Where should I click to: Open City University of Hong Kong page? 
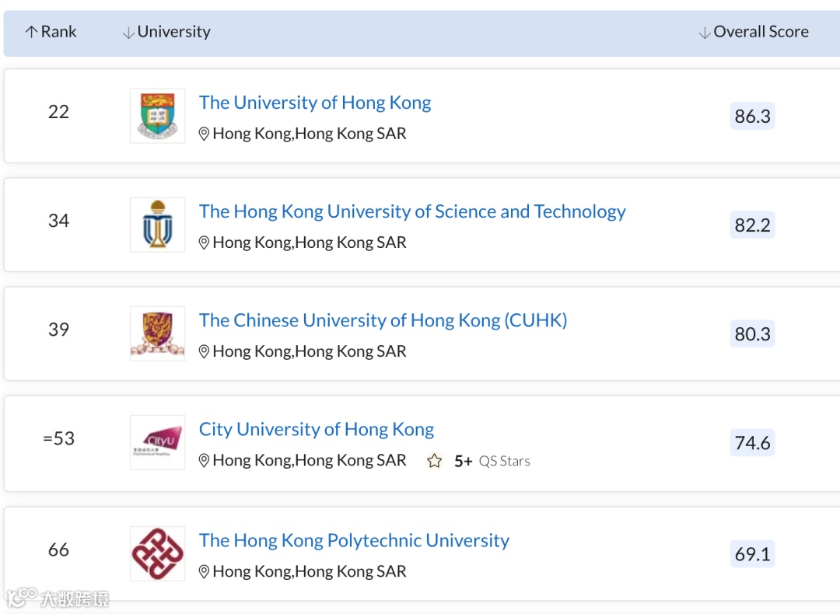click(317, 429)
